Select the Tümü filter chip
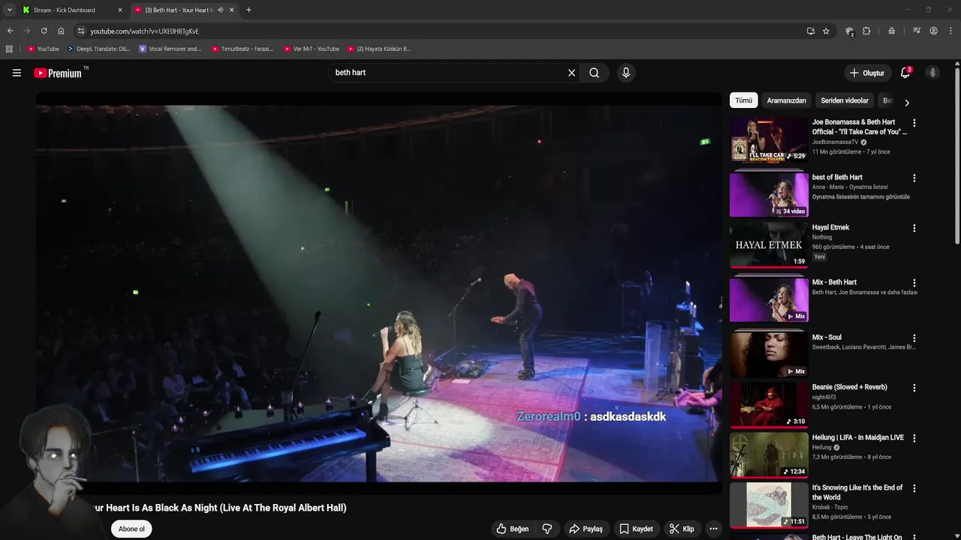Image resolution: width=961 pixels, height=540 pixels. click(x=743, y=100)
